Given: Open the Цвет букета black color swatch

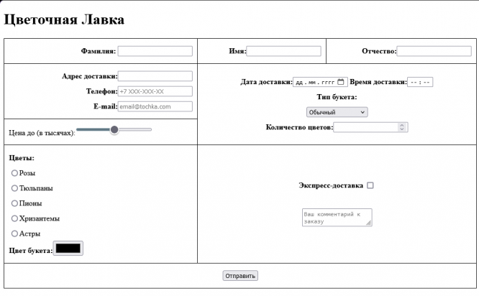Looking at the screenshot, I should click(x=68, y=249).
